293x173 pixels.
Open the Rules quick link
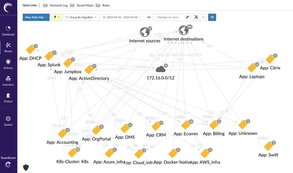(103, 5)
